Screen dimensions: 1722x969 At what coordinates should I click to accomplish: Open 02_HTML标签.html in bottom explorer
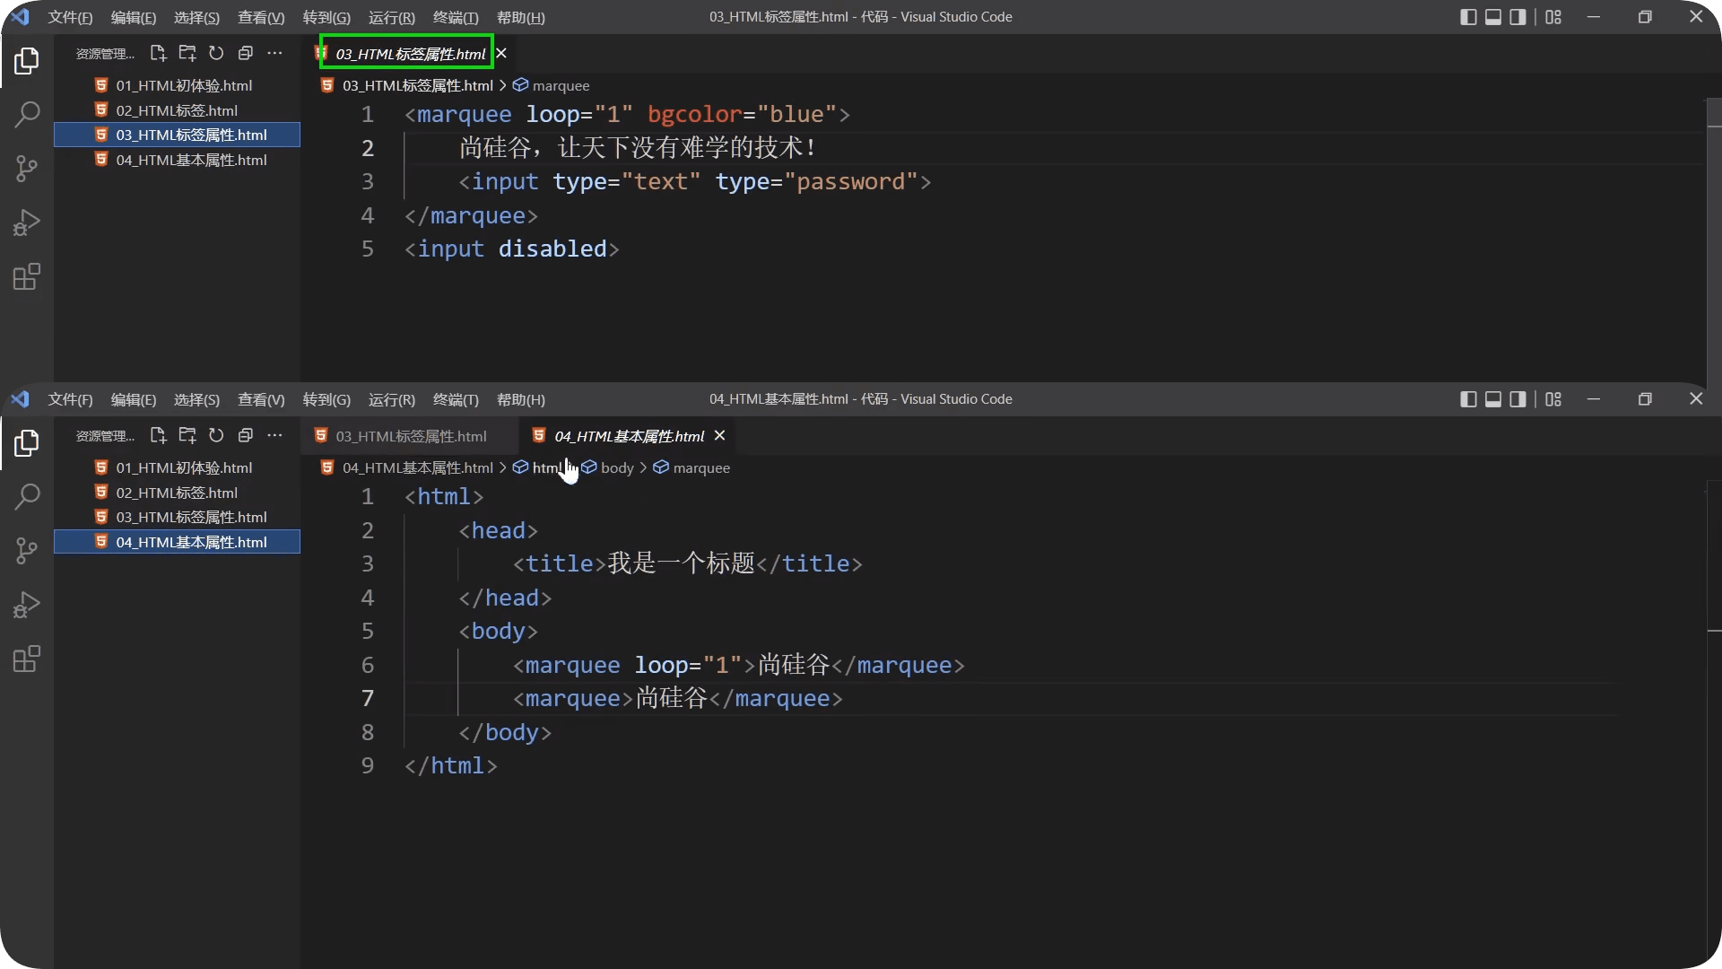177,493
